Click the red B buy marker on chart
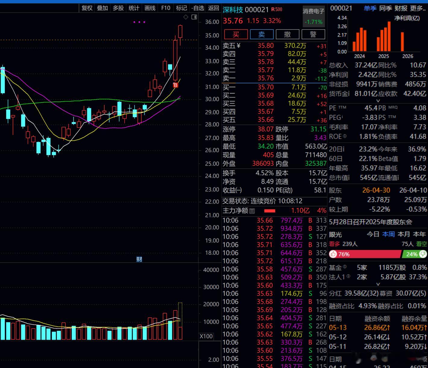The width and height of the screenshot is (428, 368). (x=175, y=85)
